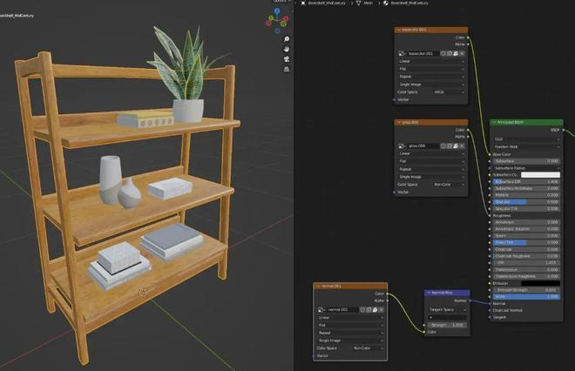575x371 pixels.
Task: Open image file for the gloss.006 node
Action: click(x=453, y=145)
